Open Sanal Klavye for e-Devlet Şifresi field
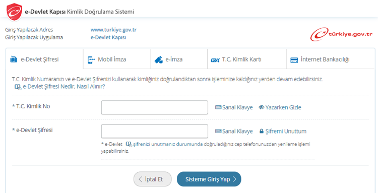The width and height of the screenshot is (378, 193). [x=234, y=132]
